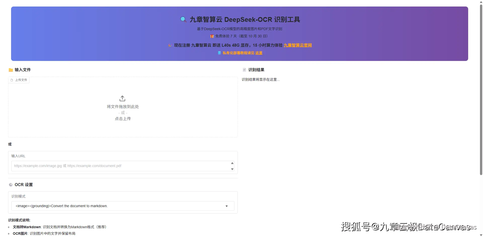Click the page's vertical scrollbar
This screenshot has width=483, height=237.
tap(481, 90)
